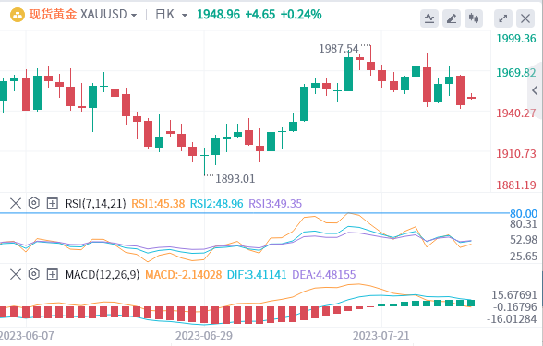Remove the MACD indicator
Image resolution: width=543 pixels, height=346 pixels.
point(16,274)
